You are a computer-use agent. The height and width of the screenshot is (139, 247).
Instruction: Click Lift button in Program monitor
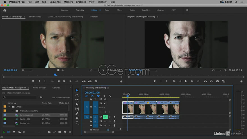click(205, 81)
